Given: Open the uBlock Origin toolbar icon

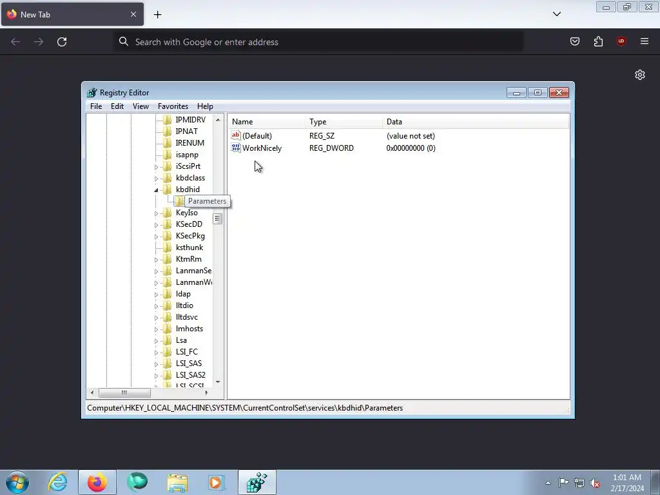Looking at the screenshot, I should tap(621, 41).
